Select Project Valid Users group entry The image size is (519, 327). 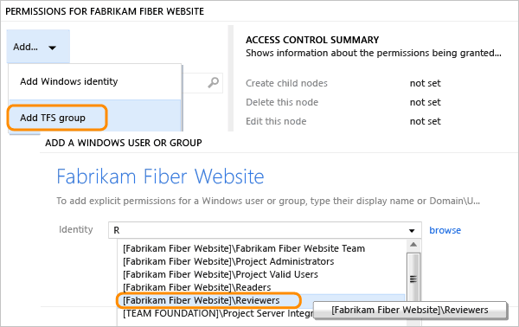click(x=221, y=274)
